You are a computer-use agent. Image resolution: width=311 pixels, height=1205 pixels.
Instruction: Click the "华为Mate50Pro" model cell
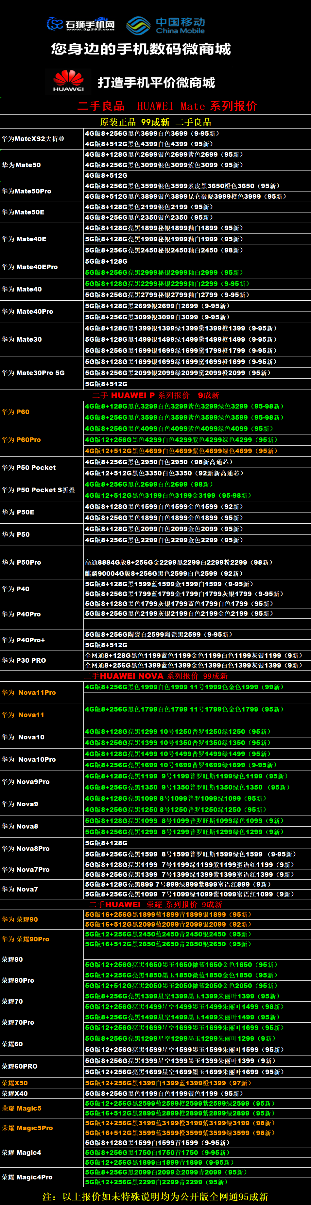pyautogui.click(x=42, y=191)
